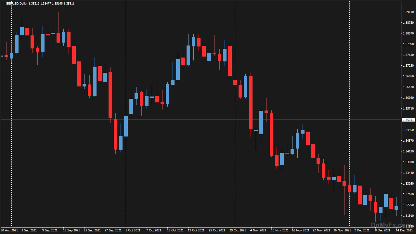This screenshot has width=416, height=234.
Task: Click the 1.35710 price axis label
Action: click(408, 109)
